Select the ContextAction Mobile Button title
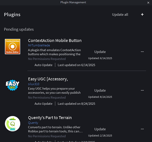Viewport: 152px width, 142px height. coord(55,41)
